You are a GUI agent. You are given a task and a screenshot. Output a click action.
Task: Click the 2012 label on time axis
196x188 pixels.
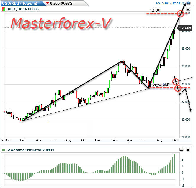coord(6,140)
